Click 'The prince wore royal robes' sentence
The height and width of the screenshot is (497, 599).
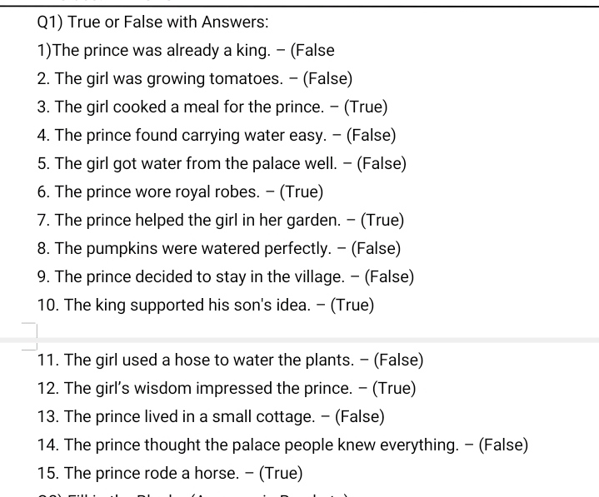157,192
